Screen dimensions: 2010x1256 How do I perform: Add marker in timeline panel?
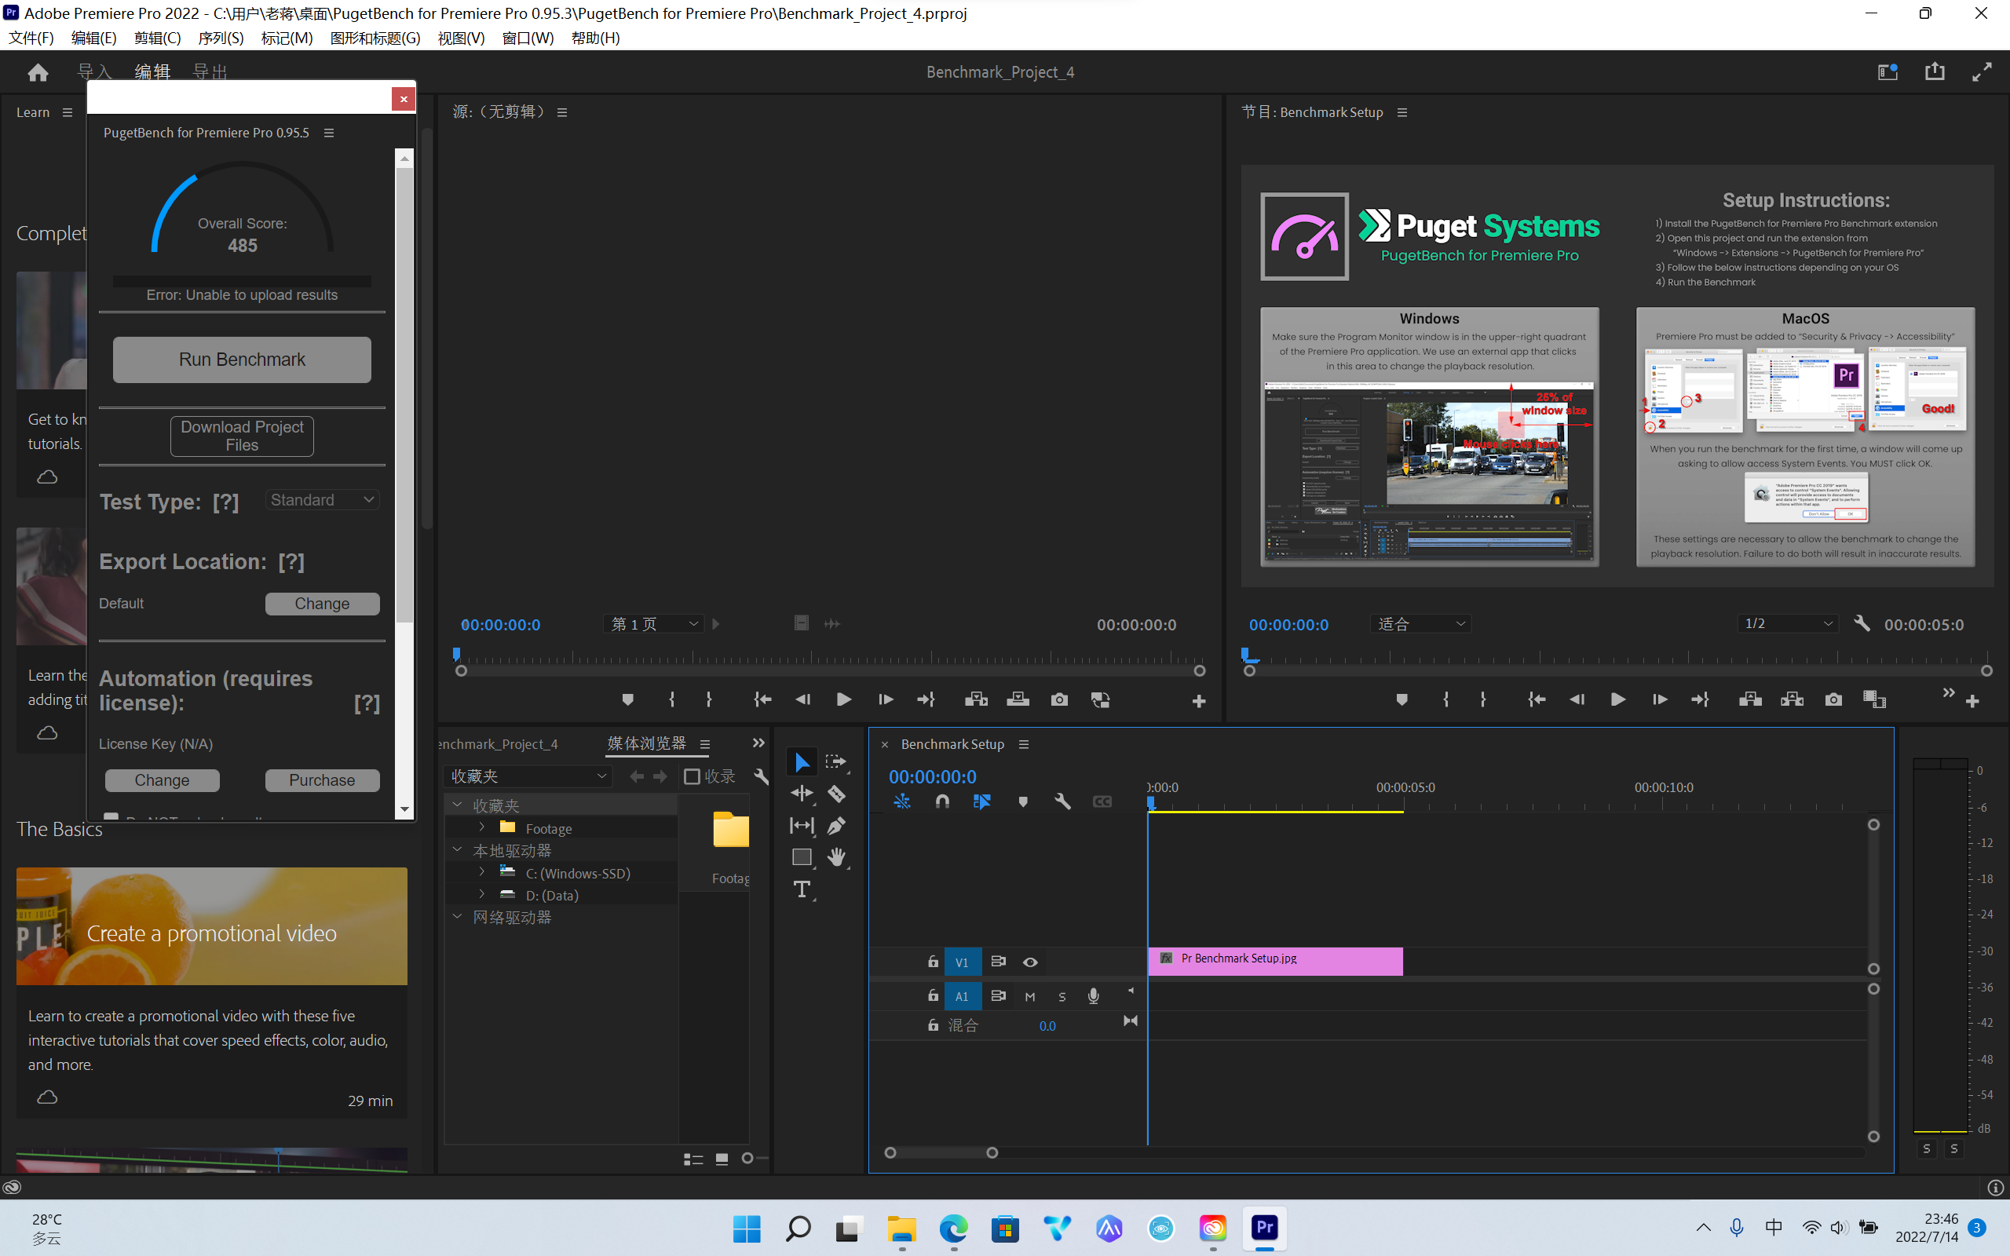(x=1022, y=801)
